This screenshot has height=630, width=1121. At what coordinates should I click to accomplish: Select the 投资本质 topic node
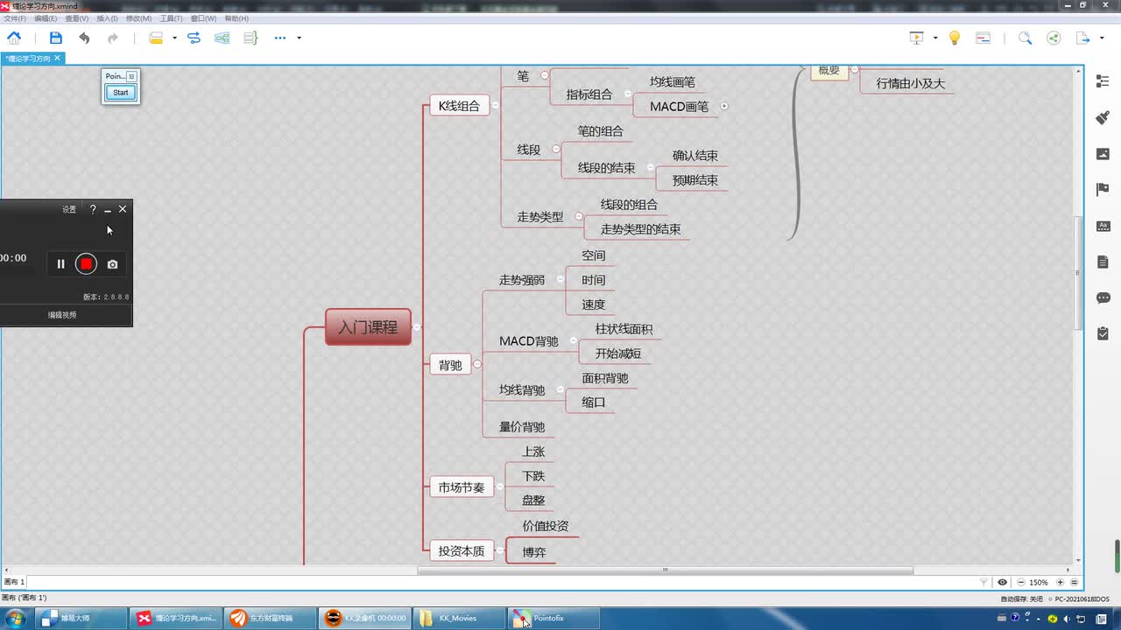[462, 551]
